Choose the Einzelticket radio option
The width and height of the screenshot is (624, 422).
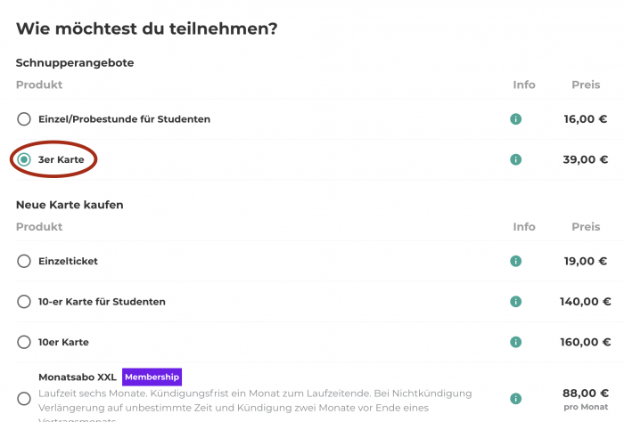coord(24,261)
